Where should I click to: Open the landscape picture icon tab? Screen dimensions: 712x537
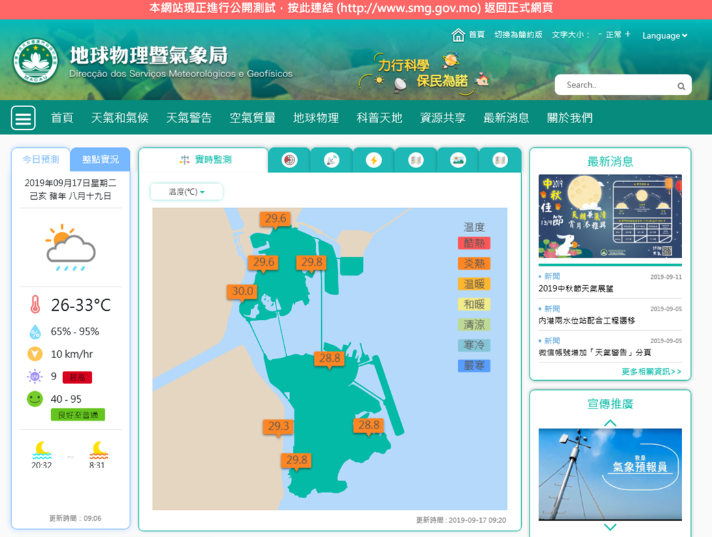(458, 160)
